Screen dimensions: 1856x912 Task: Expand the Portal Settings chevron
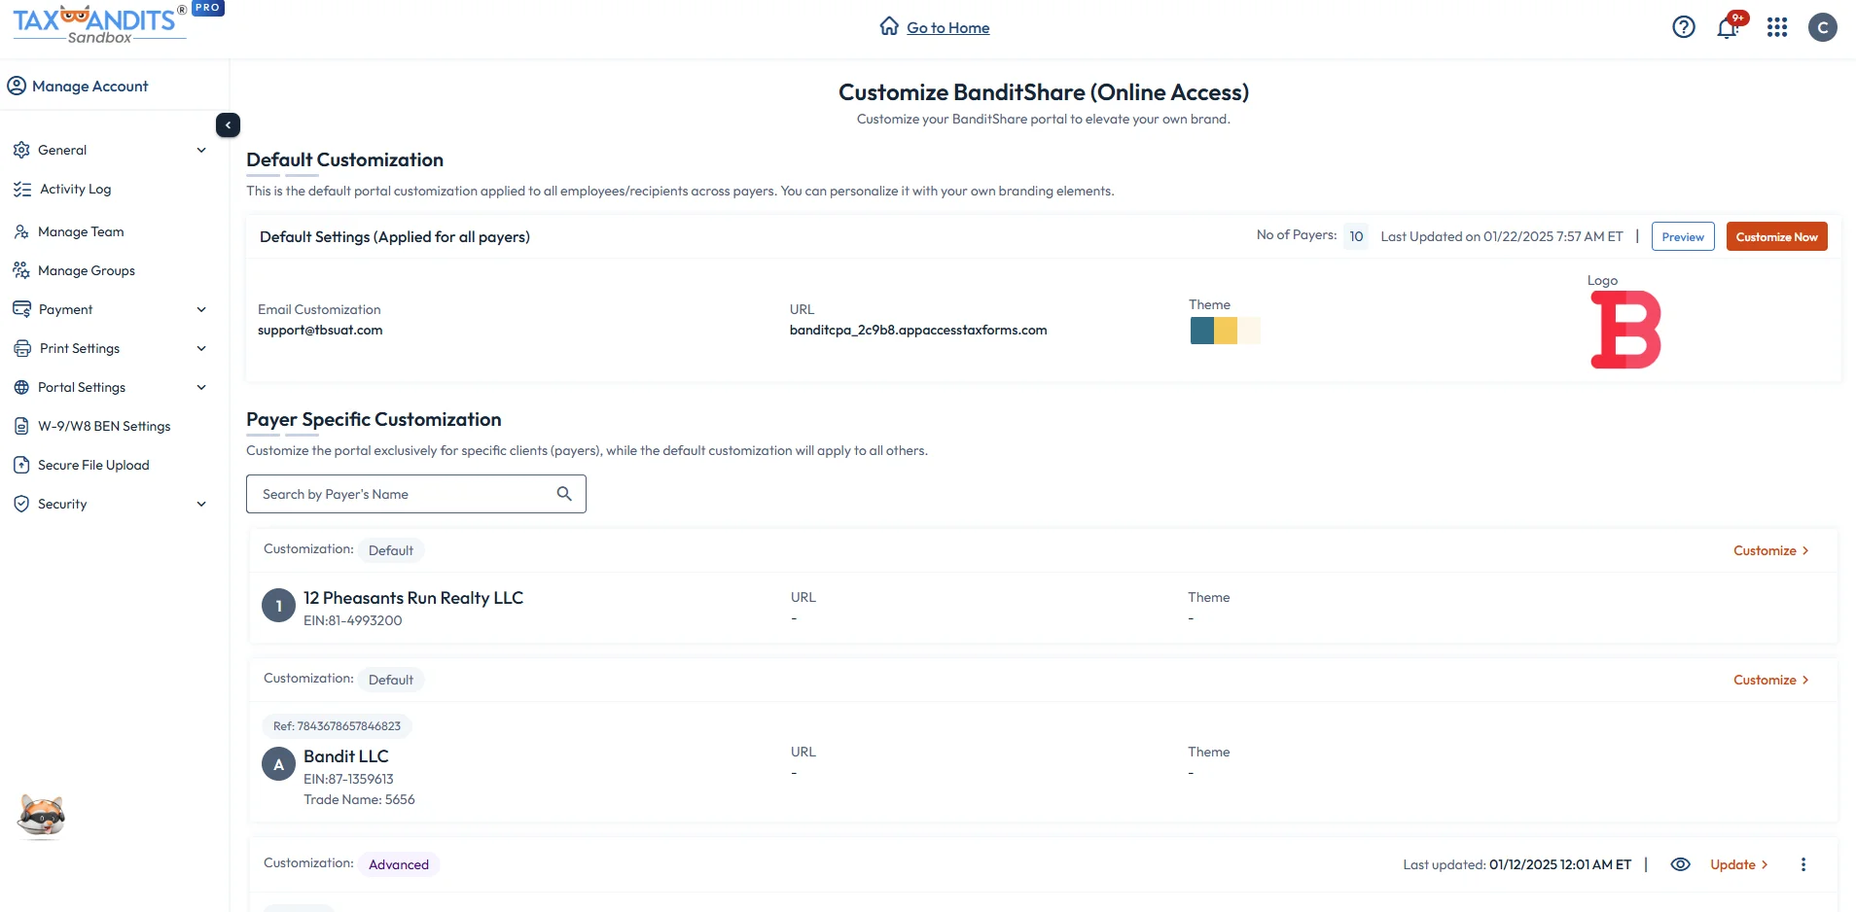[201, 387]
